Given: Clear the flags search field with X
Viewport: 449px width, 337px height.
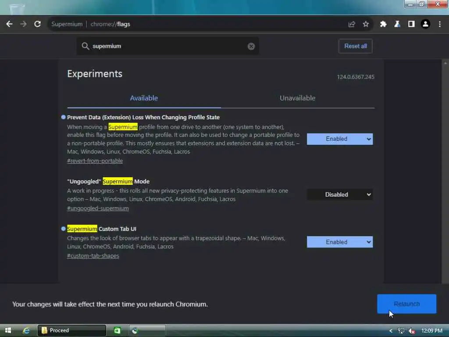Looking at the screenshot, I should tap(251, 47).
